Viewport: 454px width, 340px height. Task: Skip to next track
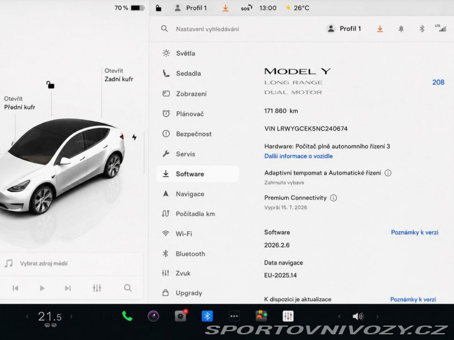point(67,288)
